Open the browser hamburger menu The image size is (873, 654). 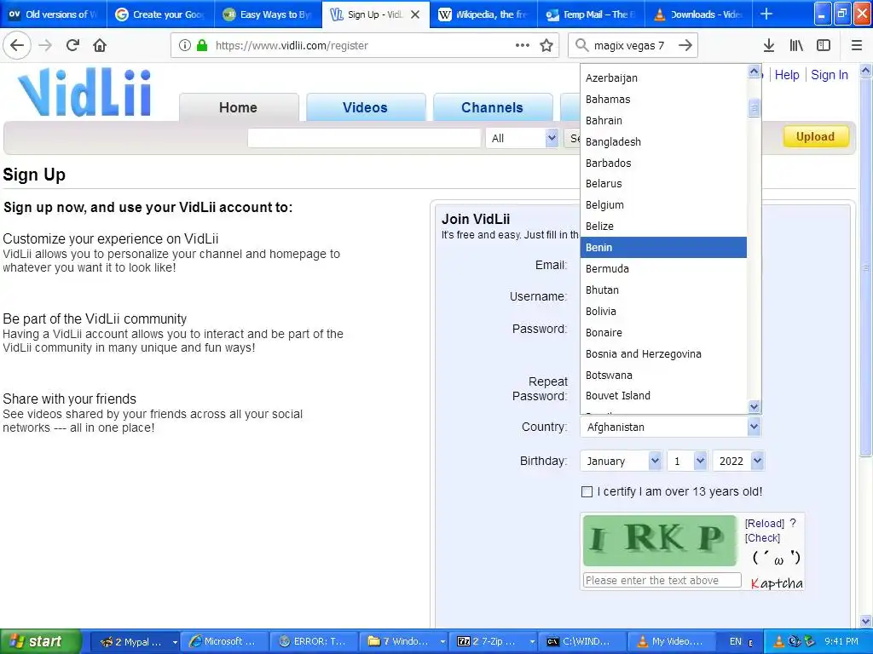(x=857, y=45)
